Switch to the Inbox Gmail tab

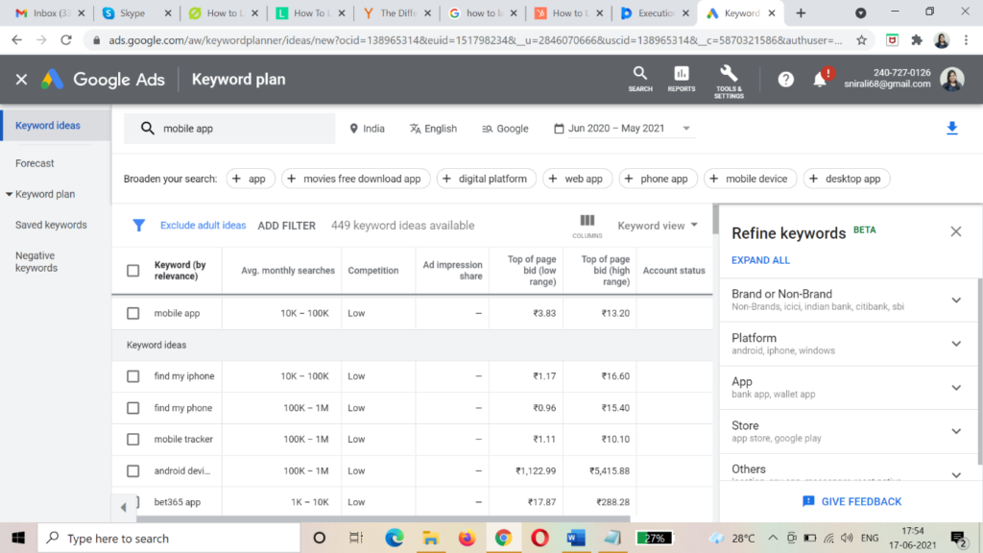tap(49, 13)
